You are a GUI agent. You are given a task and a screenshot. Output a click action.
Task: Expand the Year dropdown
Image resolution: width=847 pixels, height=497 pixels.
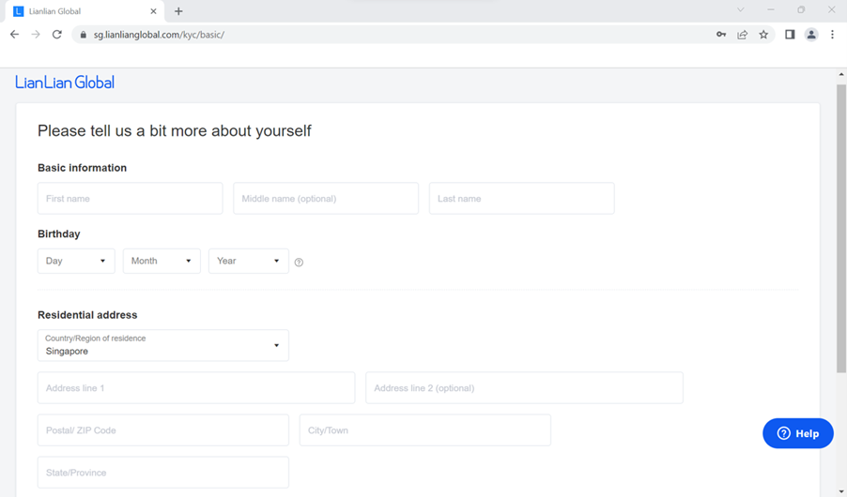[x=249, y=261]
